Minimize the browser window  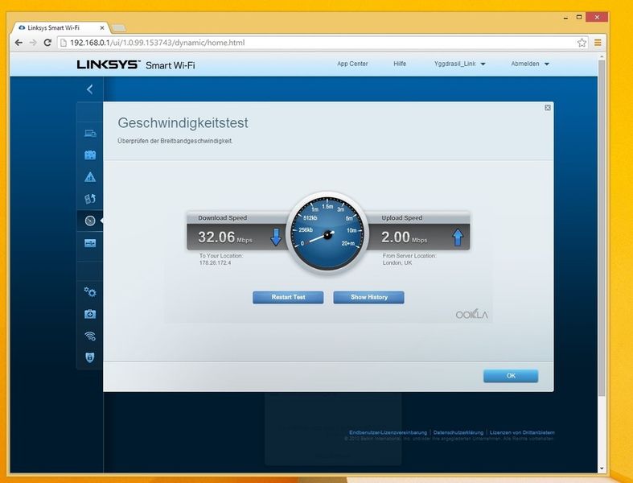pyautogui.click(x=565, y=18)
